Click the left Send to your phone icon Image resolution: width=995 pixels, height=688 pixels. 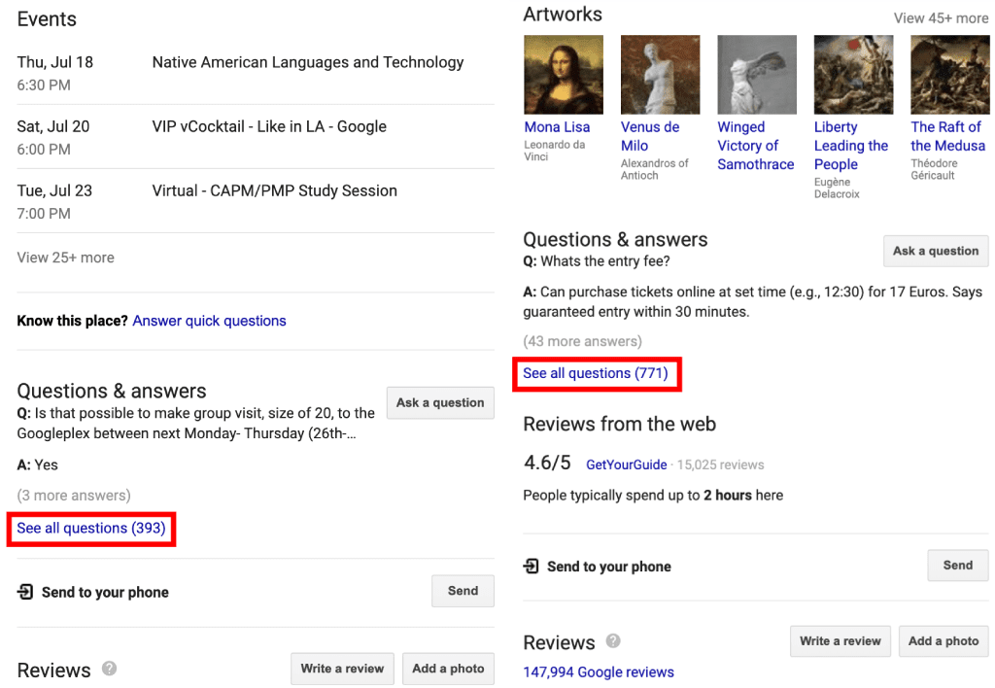[25, 592]
